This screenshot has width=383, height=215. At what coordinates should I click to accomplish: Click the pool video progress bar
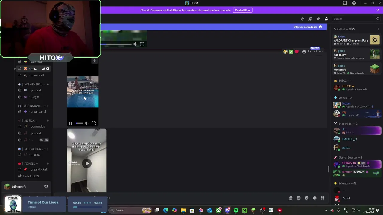coord(79,123)
